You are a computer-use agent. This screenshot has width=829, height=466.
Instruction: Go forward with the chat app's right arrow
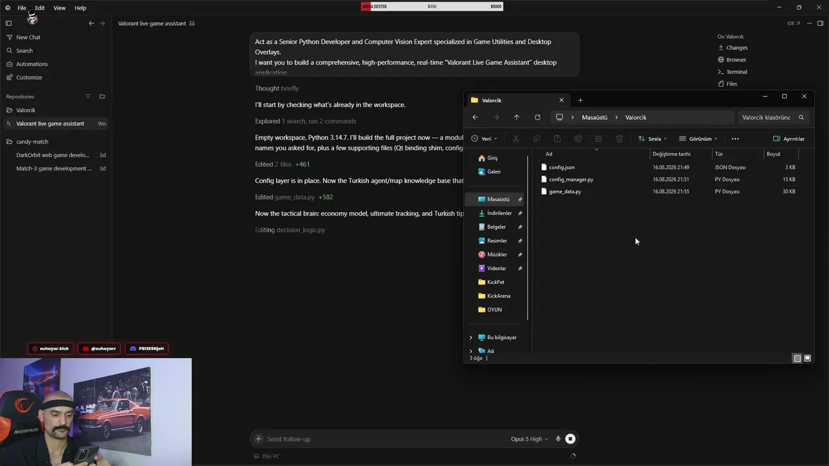pyautogui.click(x=102, y=23)
